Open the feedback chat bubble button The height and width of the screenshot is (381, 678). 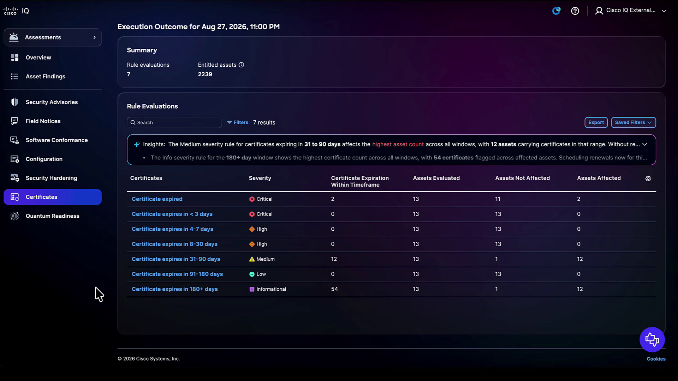coord(652,340)
